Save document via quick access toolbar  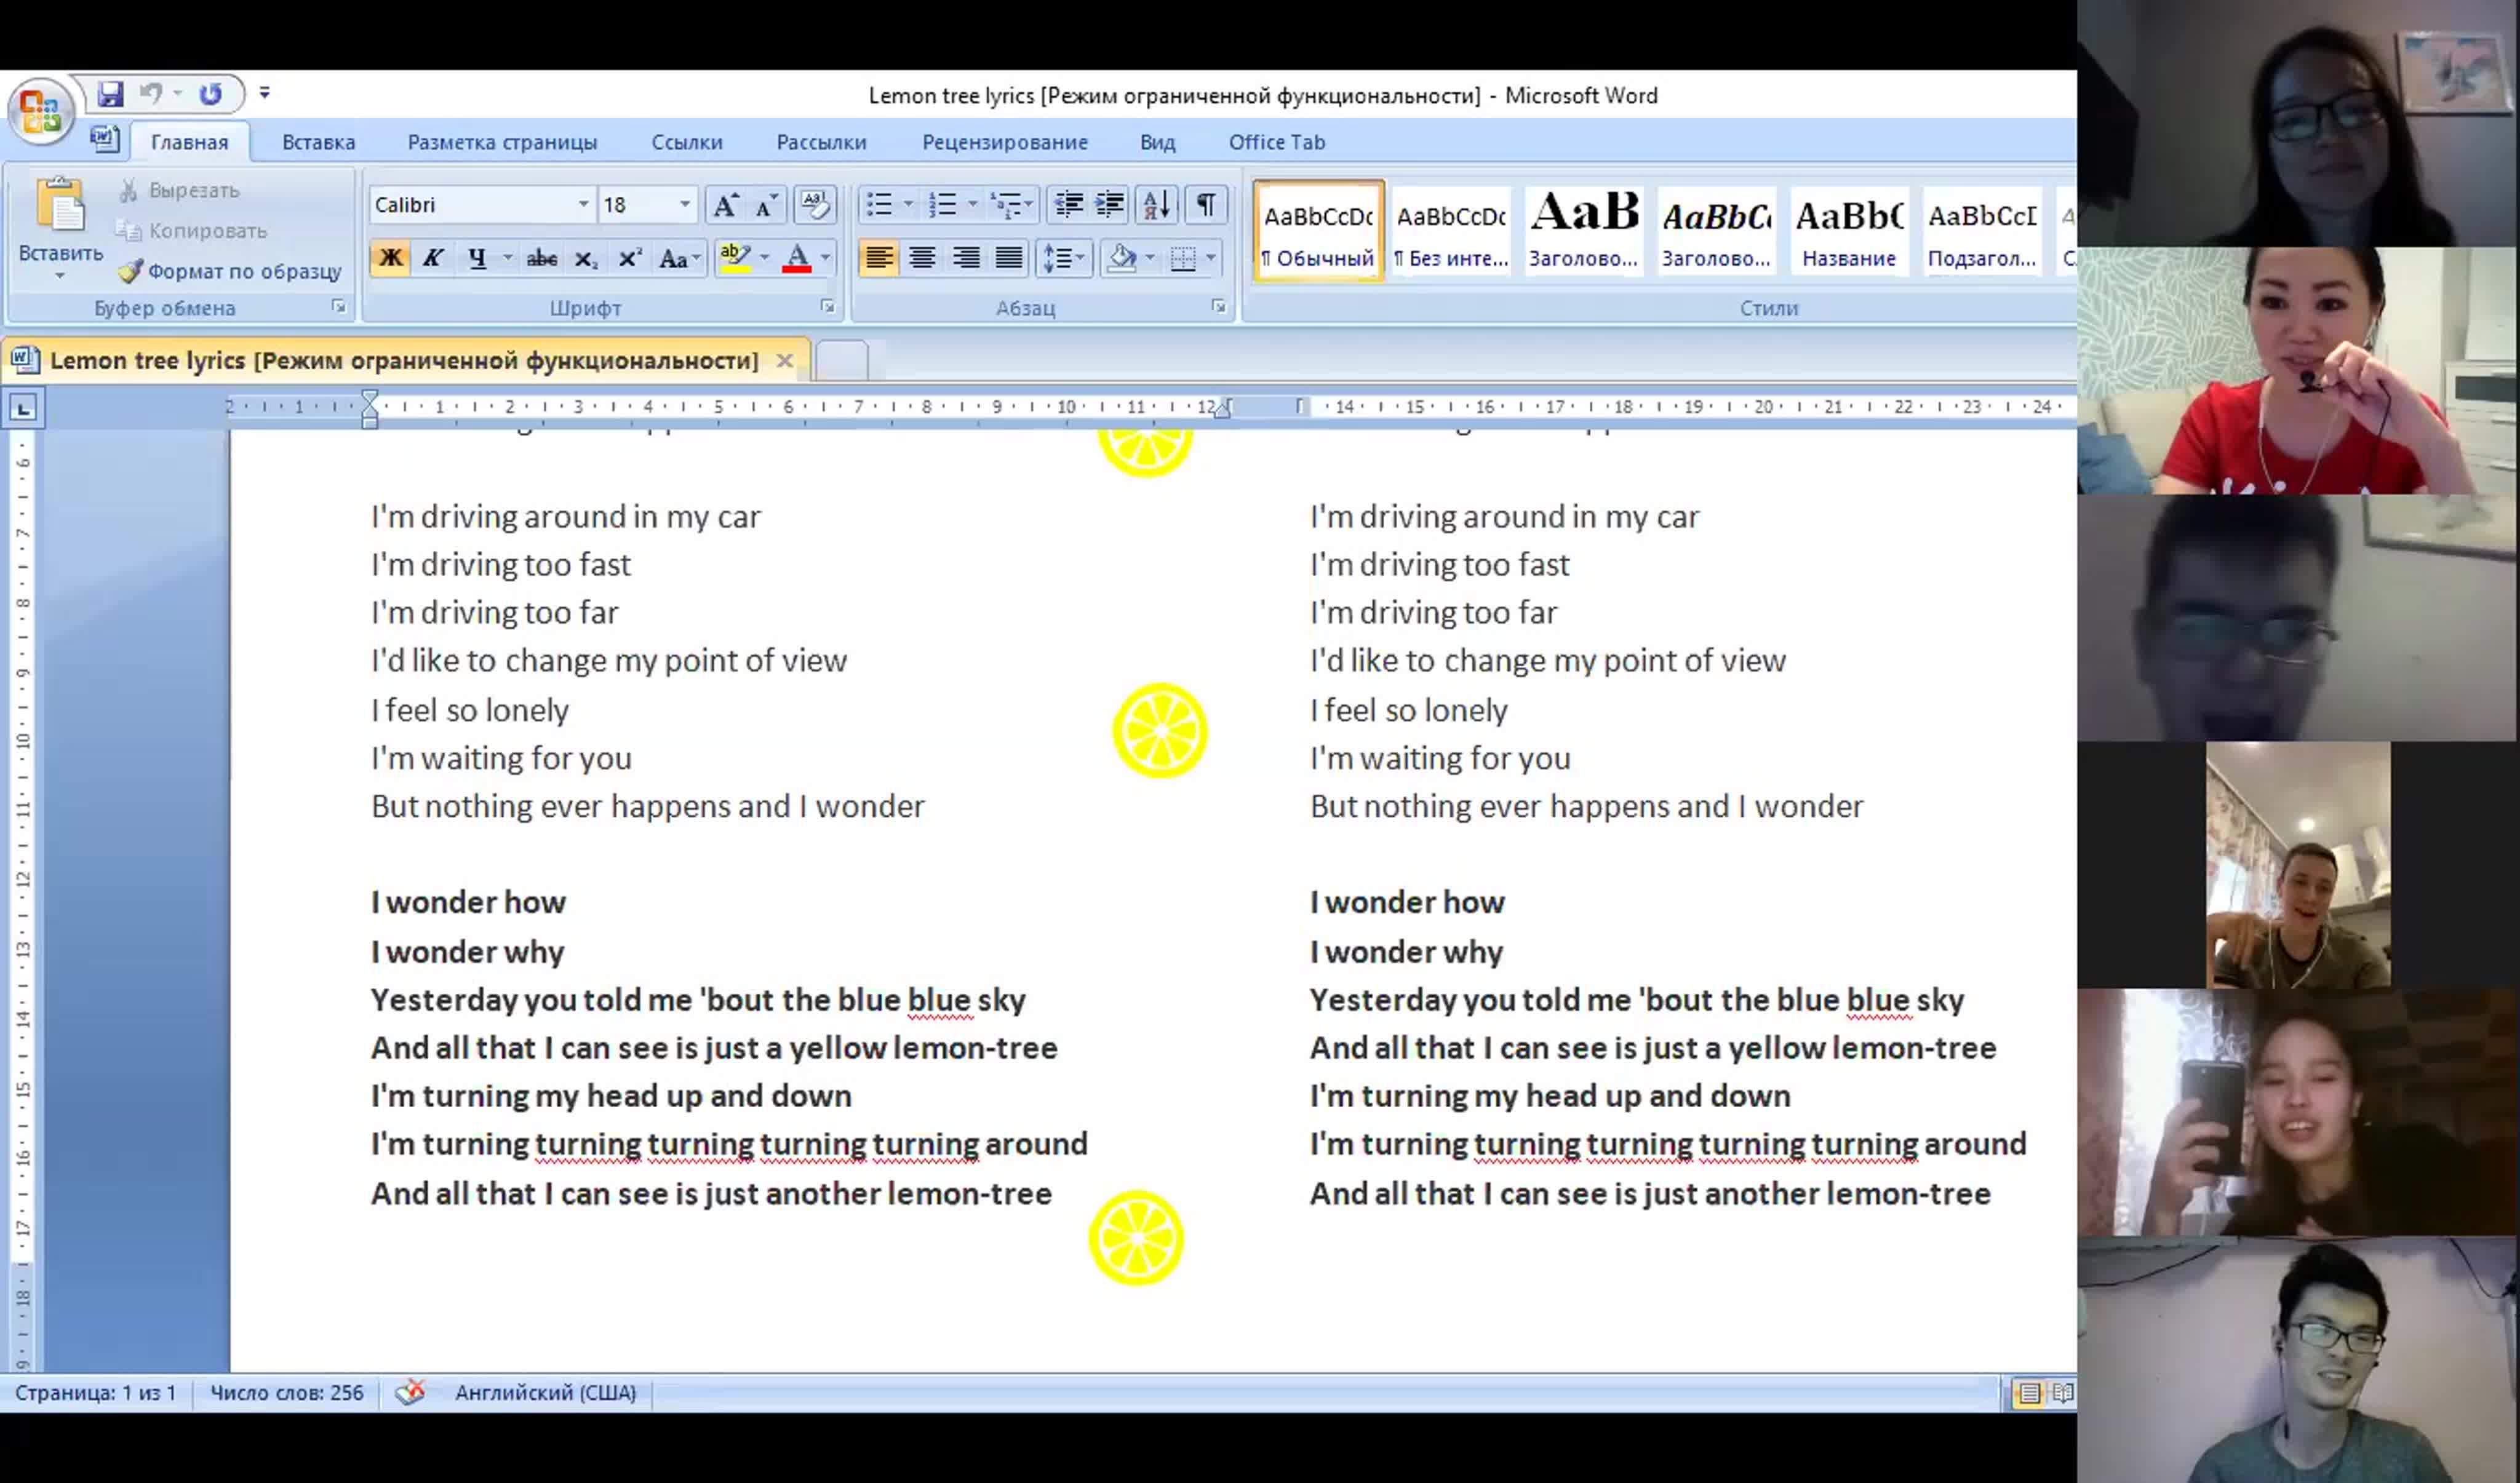tap(110, 94)
